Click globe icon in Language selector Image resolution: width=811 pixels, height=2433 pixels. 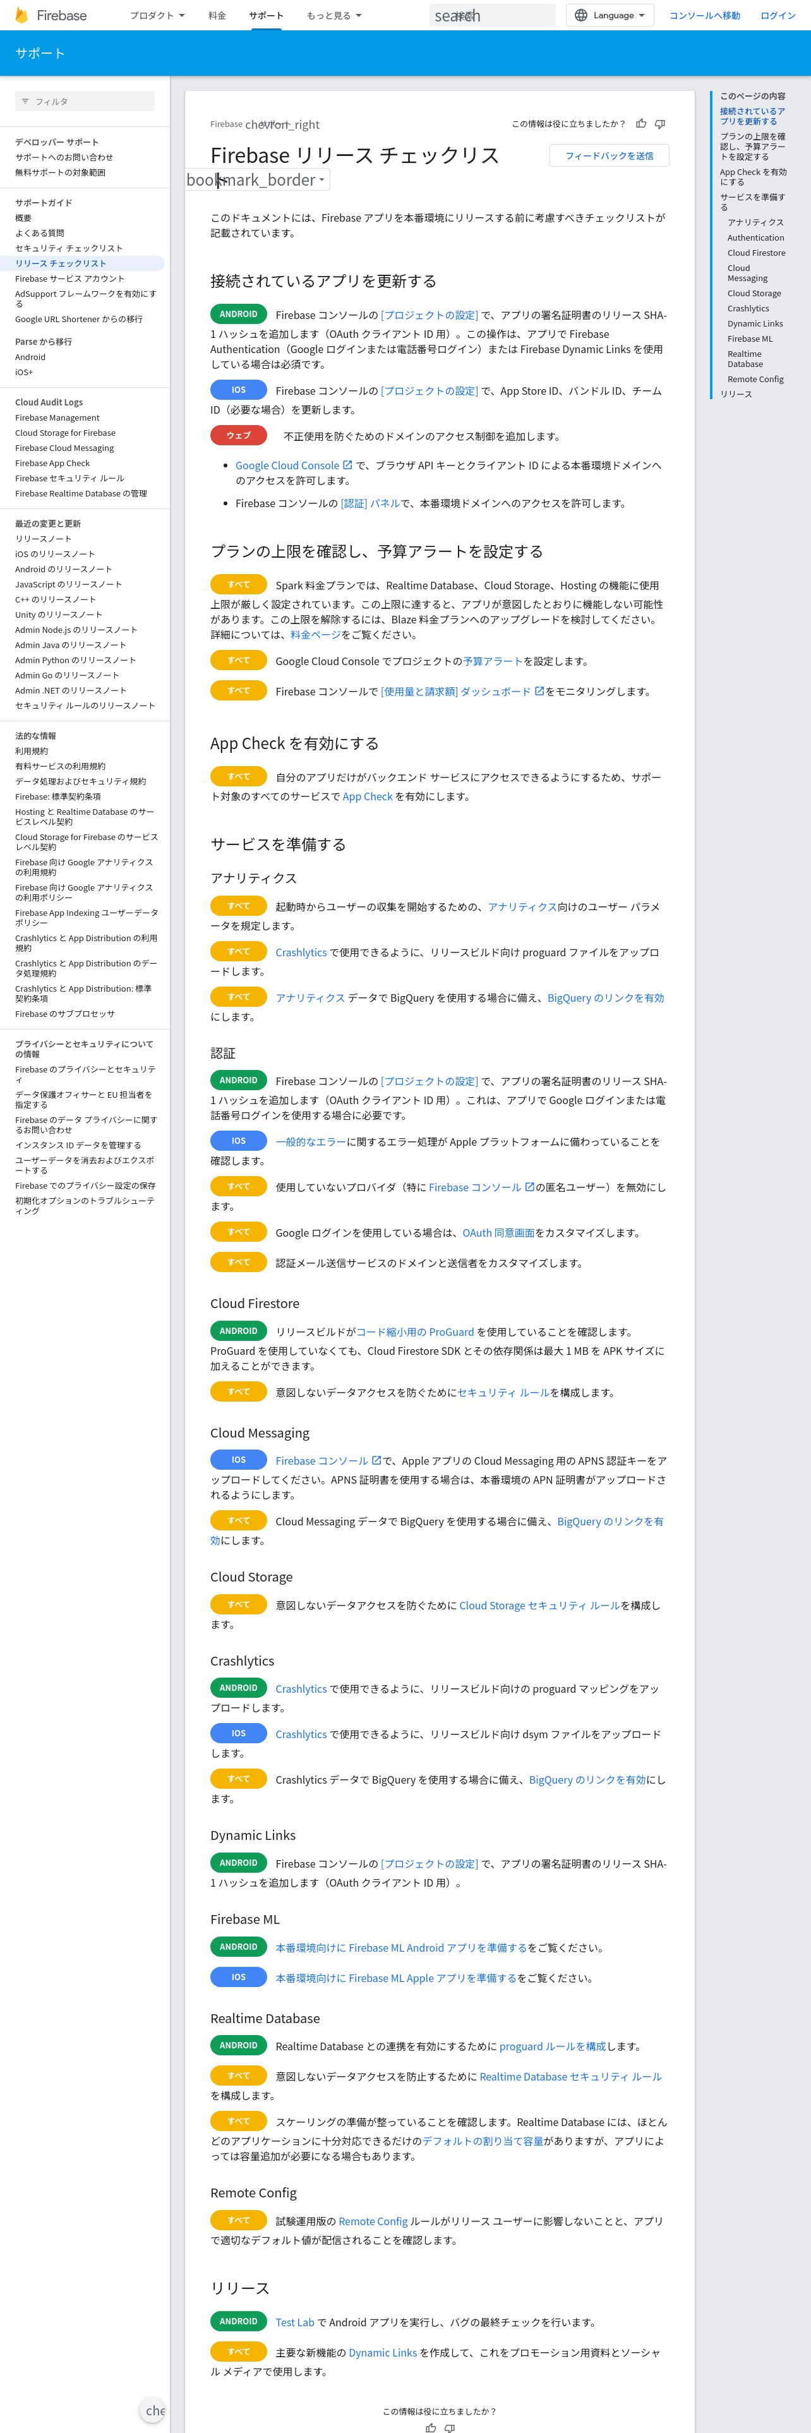(x=580, y=15)
